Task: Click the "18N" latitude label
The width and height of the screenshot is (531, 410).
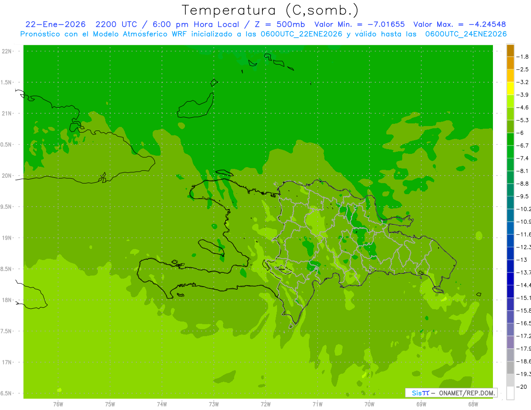Action: click(7, 300)
